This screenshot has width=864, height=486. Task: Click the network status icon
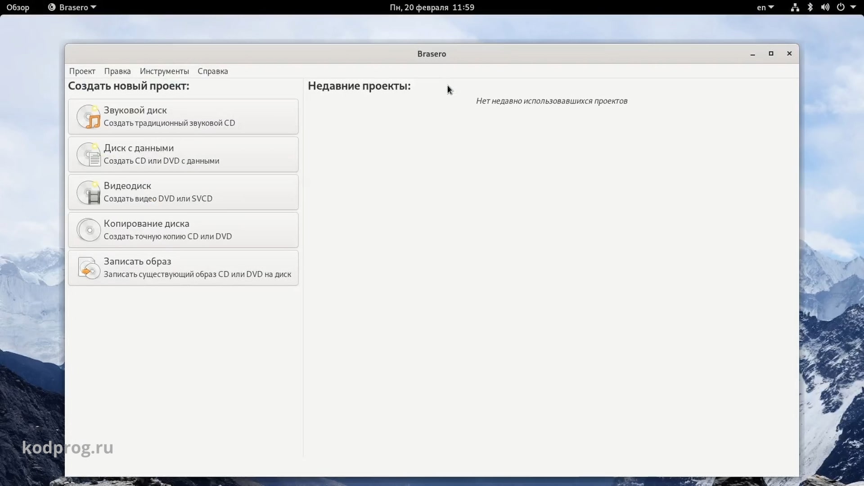click(x=795, y=7)
